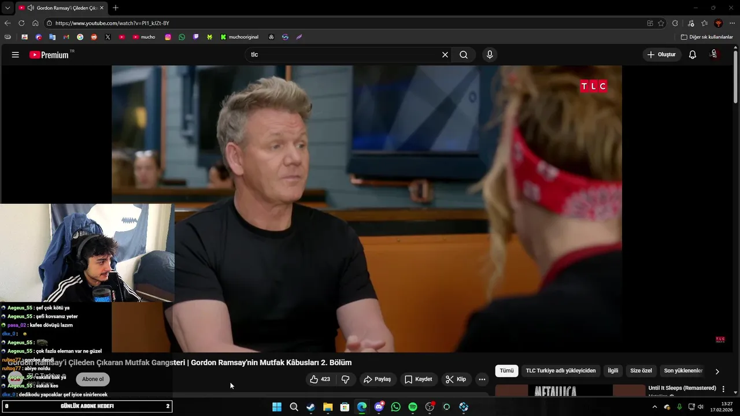Focus the YouTube search field

point(344,55)
